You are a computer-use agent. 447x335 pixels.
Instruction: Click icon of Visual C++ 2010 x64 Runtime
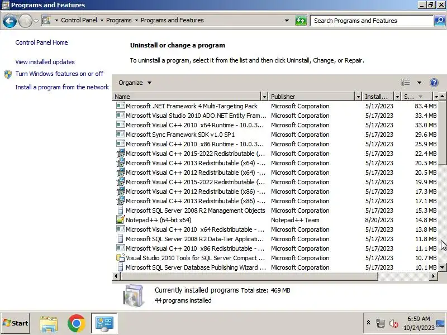[121, 125]
